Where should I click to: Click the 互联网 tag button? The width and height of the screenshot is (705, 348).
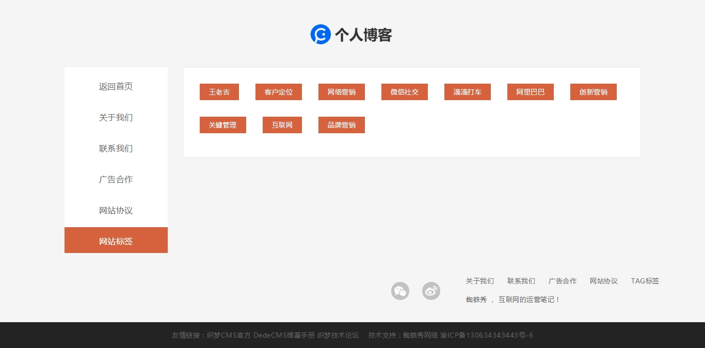tap(282, 125)
